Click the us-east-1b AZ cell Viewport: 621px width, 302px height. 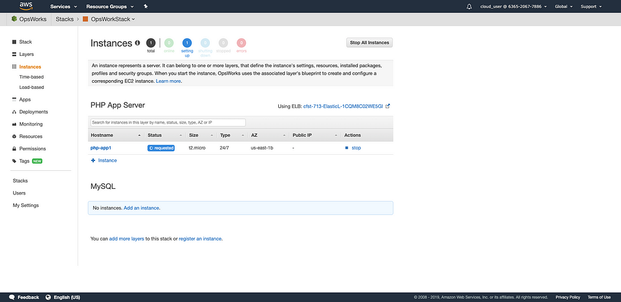pos(262,148)
